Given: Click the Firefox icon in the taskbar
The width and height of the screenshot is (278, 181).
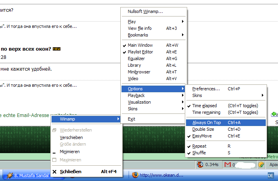Looking at the screenshot, I should click(135, 175).
